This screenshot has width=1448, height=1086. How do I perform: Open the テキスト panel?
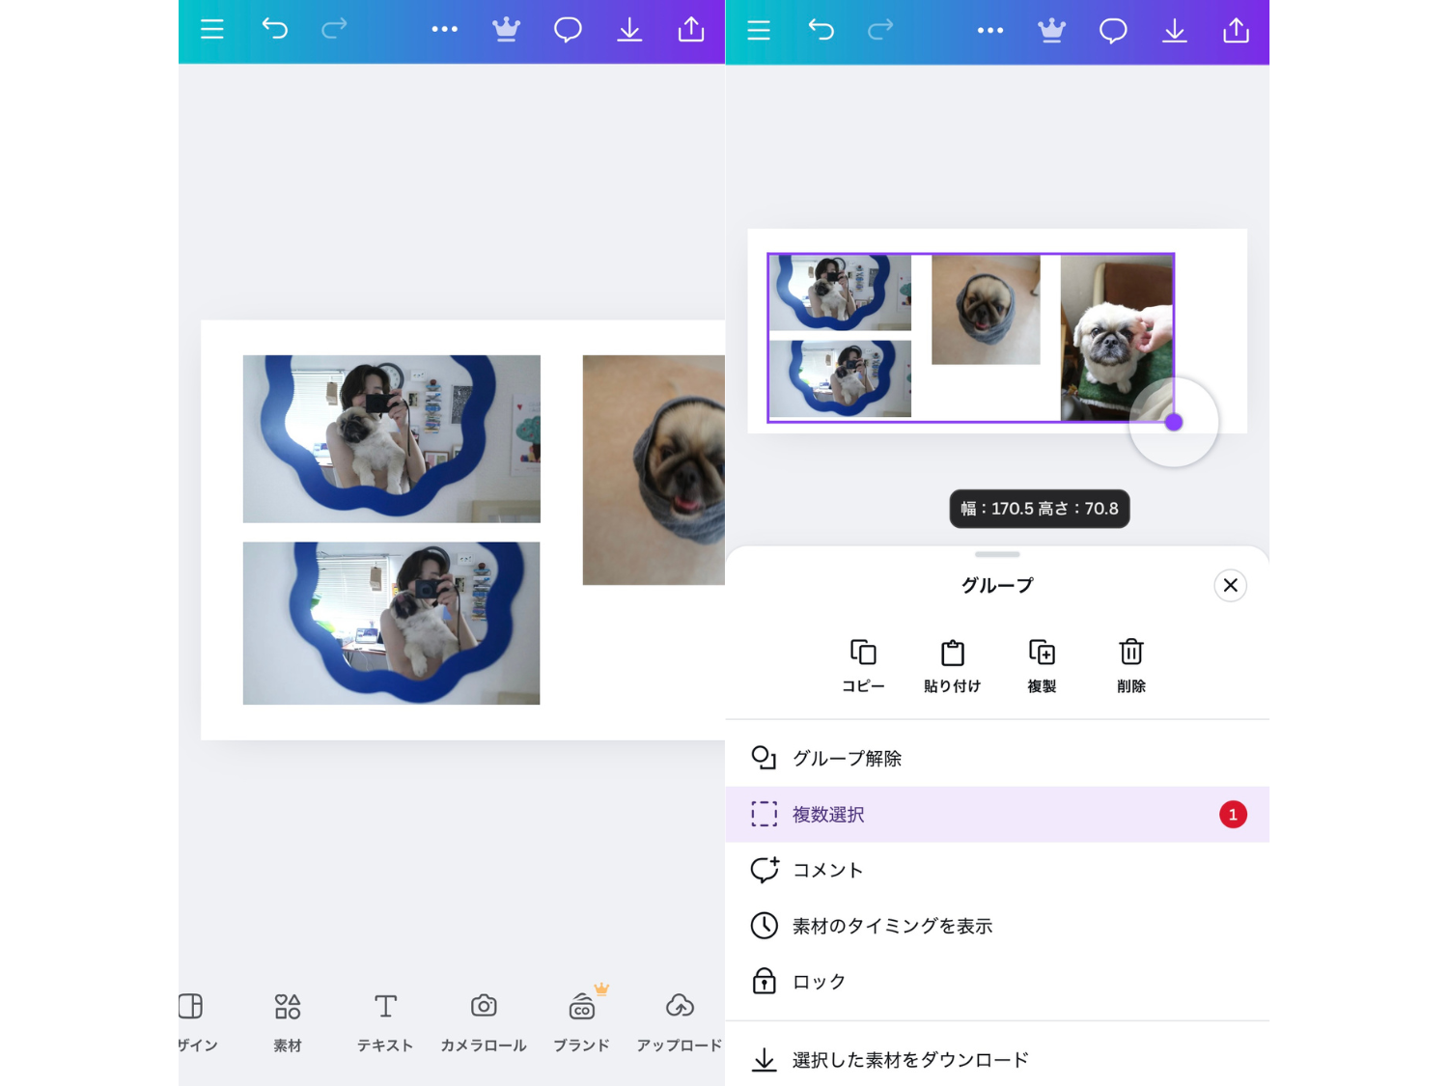pos(384,1020)
